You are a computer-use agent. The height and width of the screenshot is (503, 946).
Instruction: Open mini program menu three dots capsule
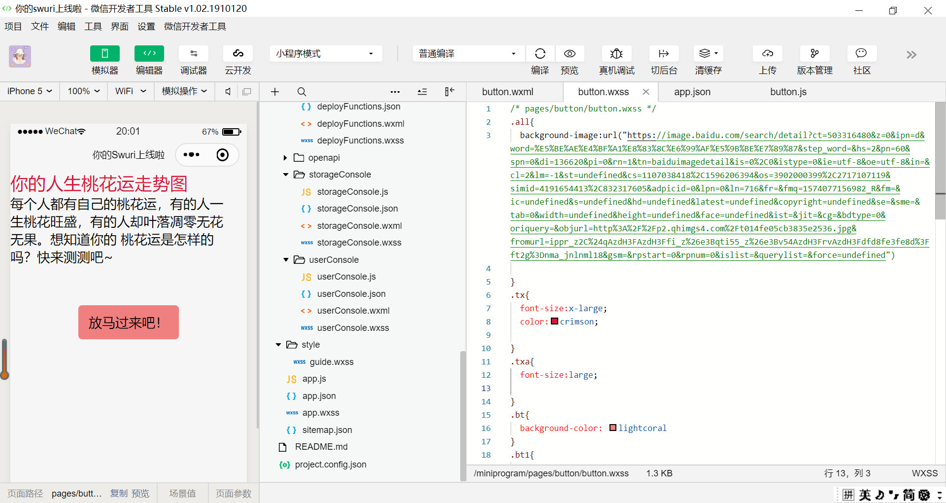pyautogui.click(x=191, y=155)
